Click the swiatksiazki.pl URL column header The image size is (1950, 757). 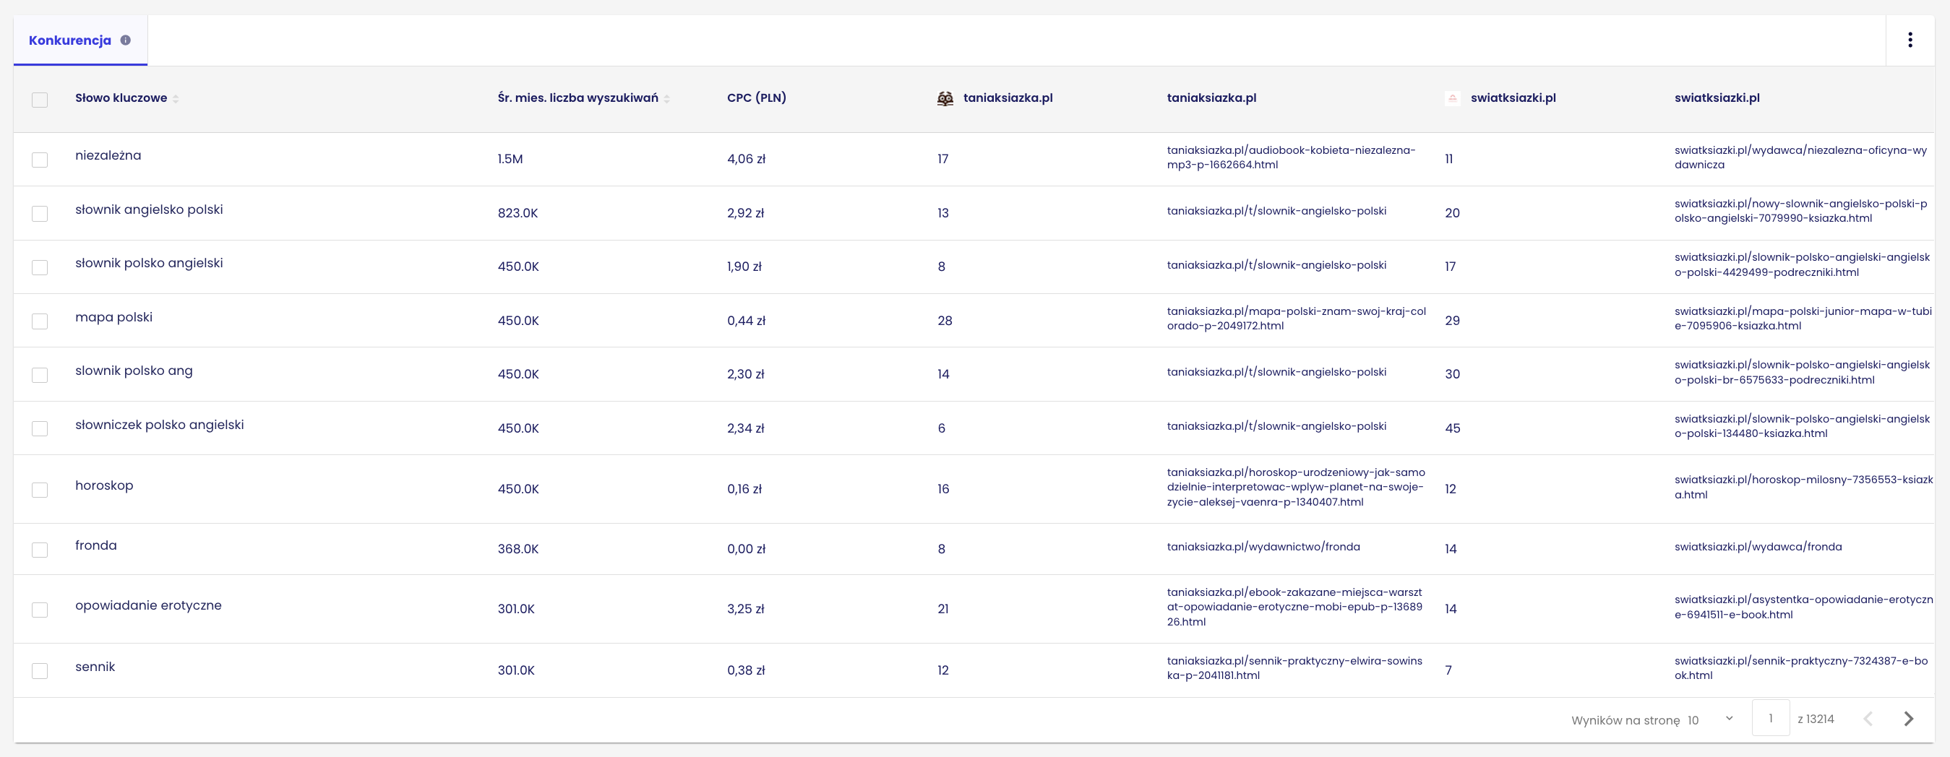(1717, 98)
